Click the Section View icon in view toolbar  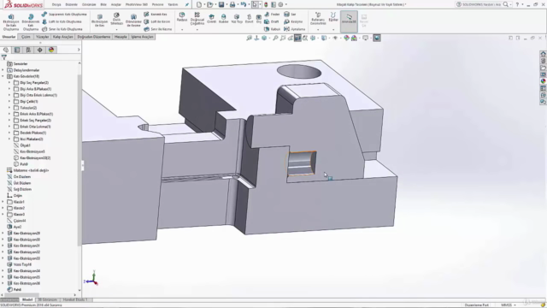(297, 38)
